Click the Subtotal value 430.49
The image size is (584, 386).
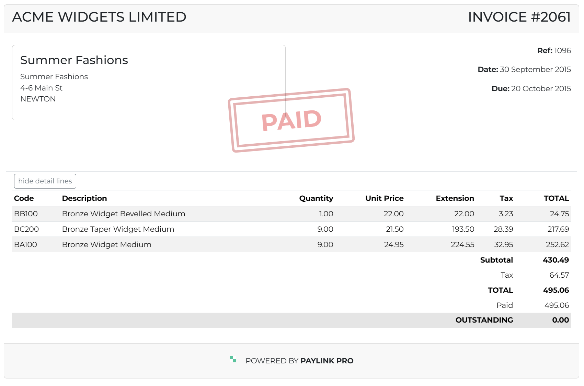(556, 260)
